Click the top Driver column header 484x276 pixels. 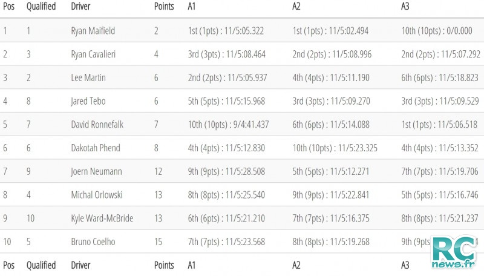click(x=80, y=7)
